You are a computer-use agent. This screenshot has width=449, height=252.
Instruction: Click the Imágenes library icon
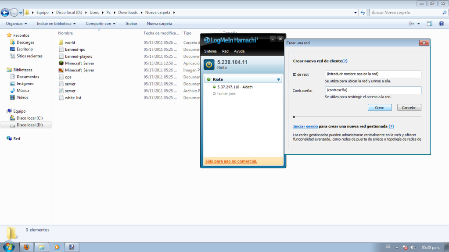tap(12, 84)
